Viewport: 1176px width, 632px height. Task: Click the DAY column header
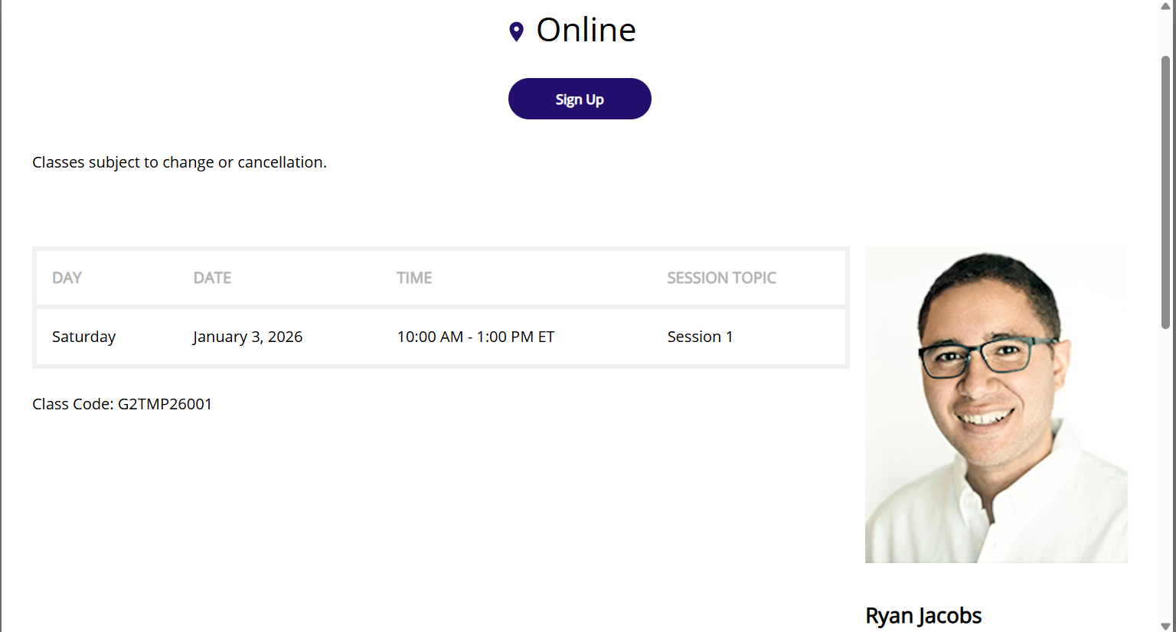tap(67, 278)
